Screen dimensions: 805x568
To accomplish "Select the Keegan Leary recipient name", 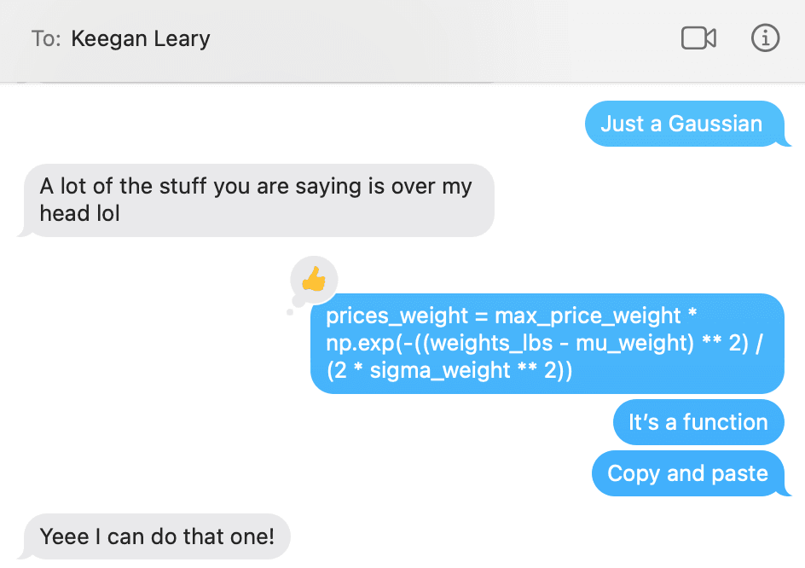I will click(x=141, y=38).
